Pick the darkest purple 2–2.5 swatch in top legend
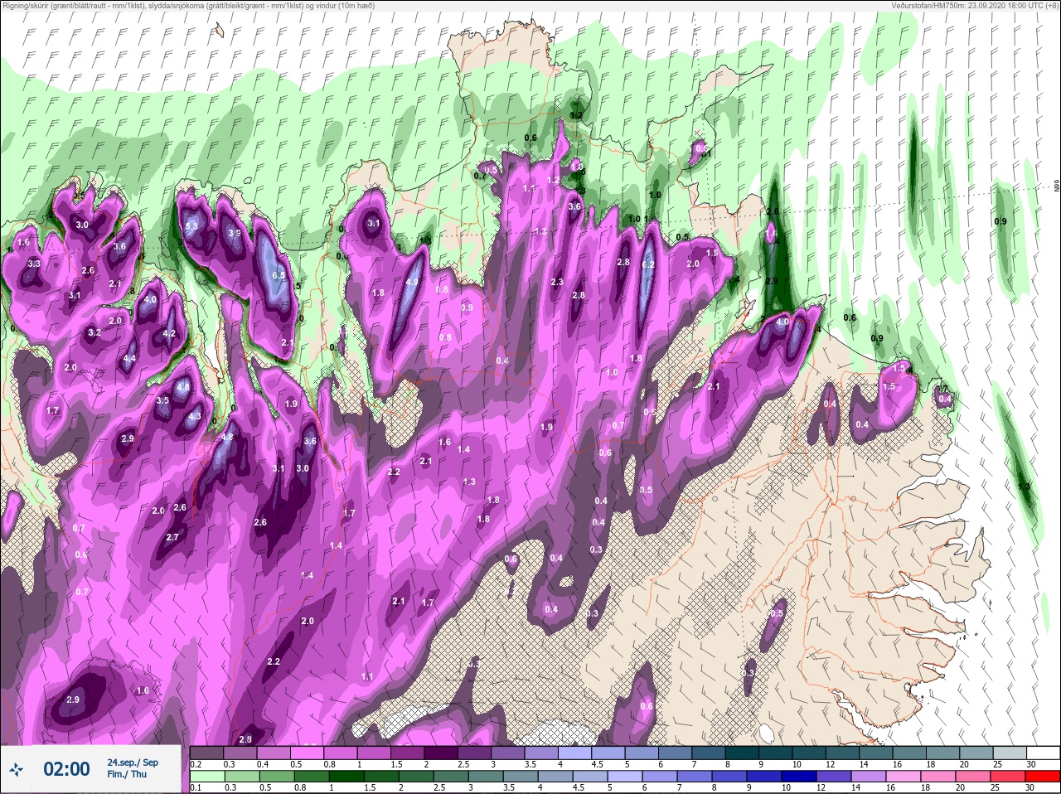This screenshot has width=1061, height=794. pos(440,753)
